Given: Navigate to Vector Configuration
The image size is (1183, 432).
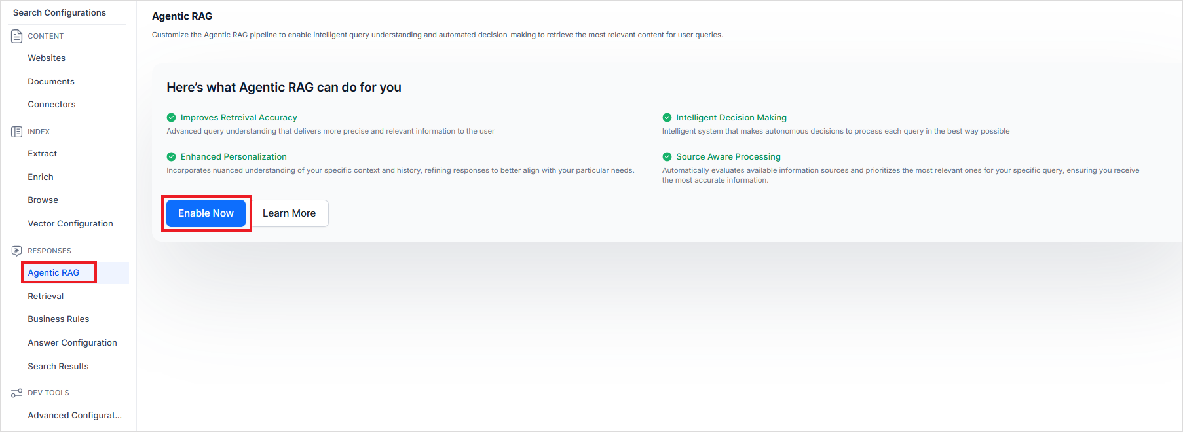Looking at the screenshot, I should pyautogui.click(x=70, y=224).
